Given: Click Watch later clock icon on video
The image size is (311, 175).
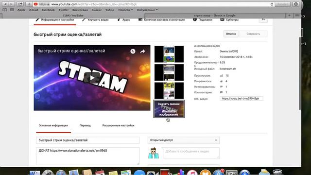Looking at the screenshot, I should (x=133, y=52).
